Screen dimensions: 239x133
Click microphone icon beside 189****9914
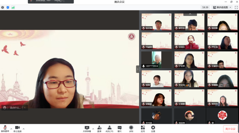click(144, 66)
